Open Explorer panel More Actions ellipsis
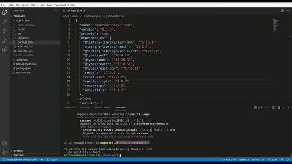Viewport: 292px width, 164px height. click(x=56, y=11)
